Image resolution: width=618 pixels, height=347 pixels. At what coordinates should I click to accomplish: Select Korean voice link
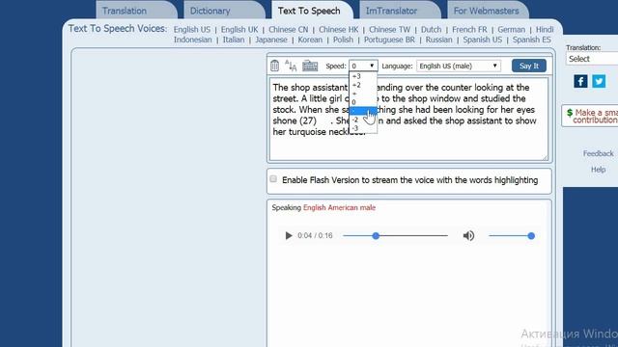coord(310,40)
